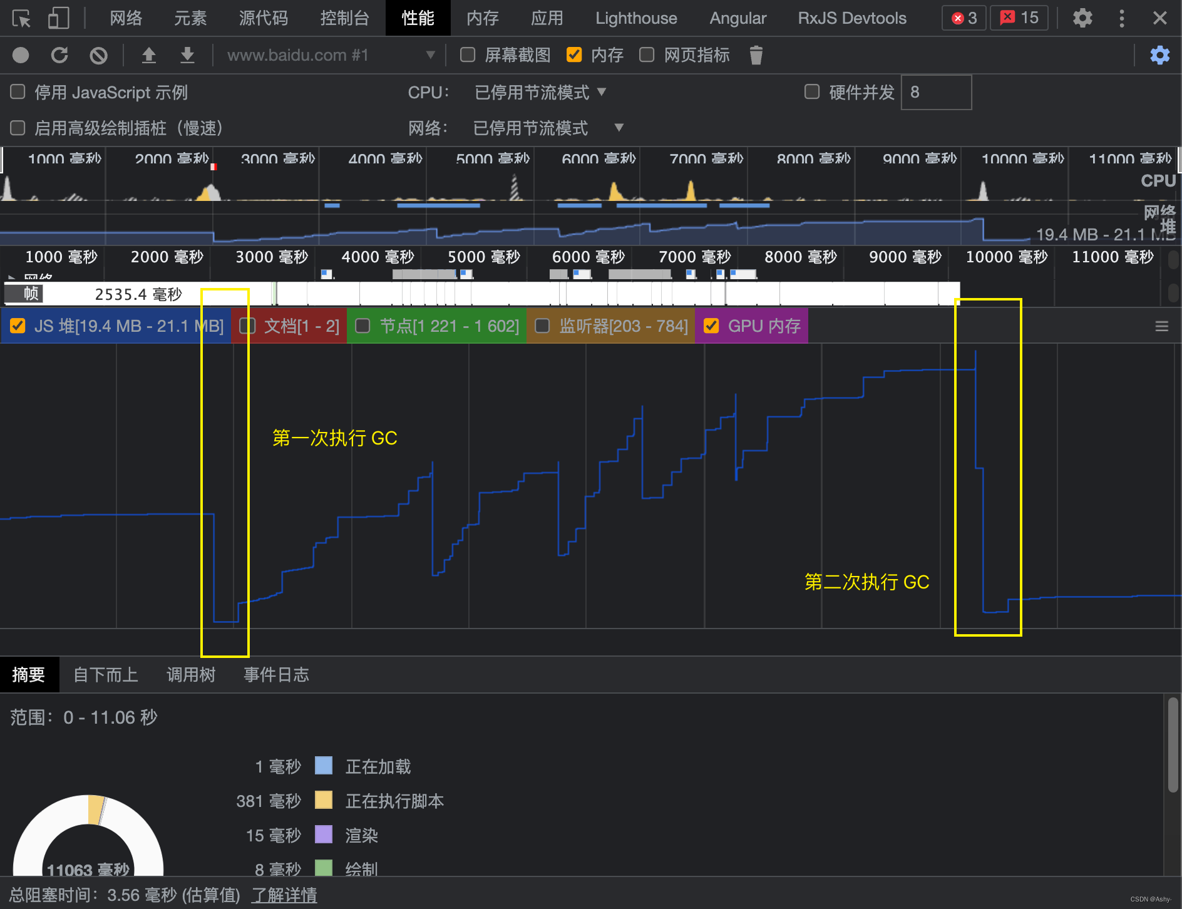Viewport: 1182px width, 909px height.
Task: Switch to the 调用树 tab
Action: [x=191, y=675]
